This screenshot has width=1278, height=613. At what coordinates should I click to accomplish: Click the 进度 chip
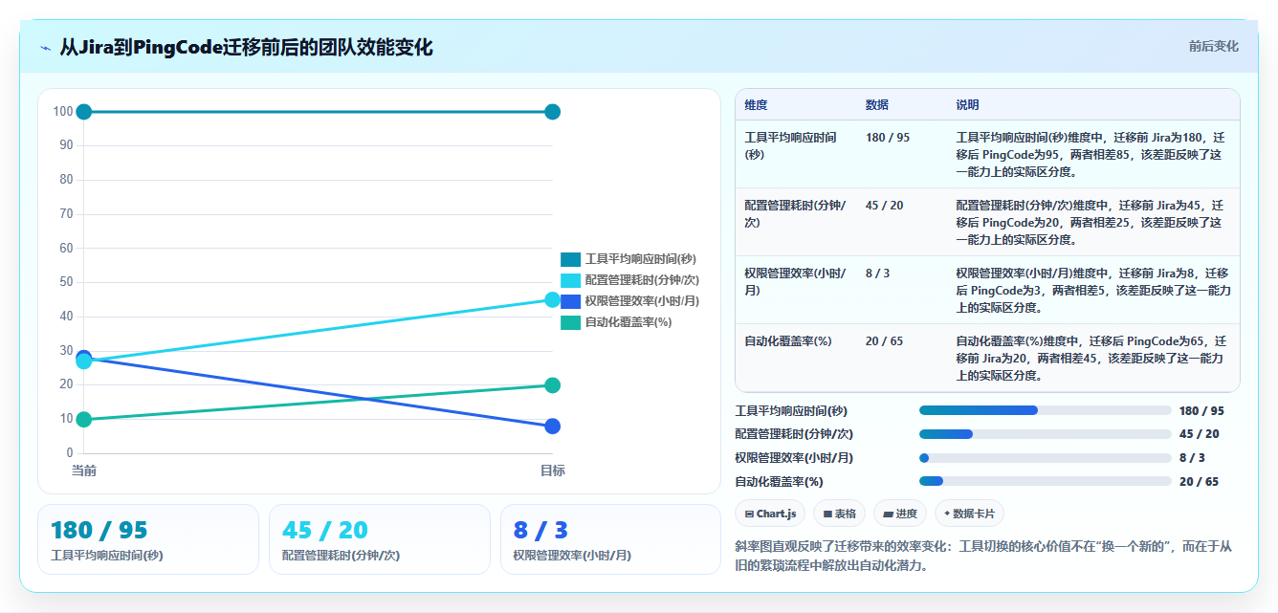click(x=900, y=514)
